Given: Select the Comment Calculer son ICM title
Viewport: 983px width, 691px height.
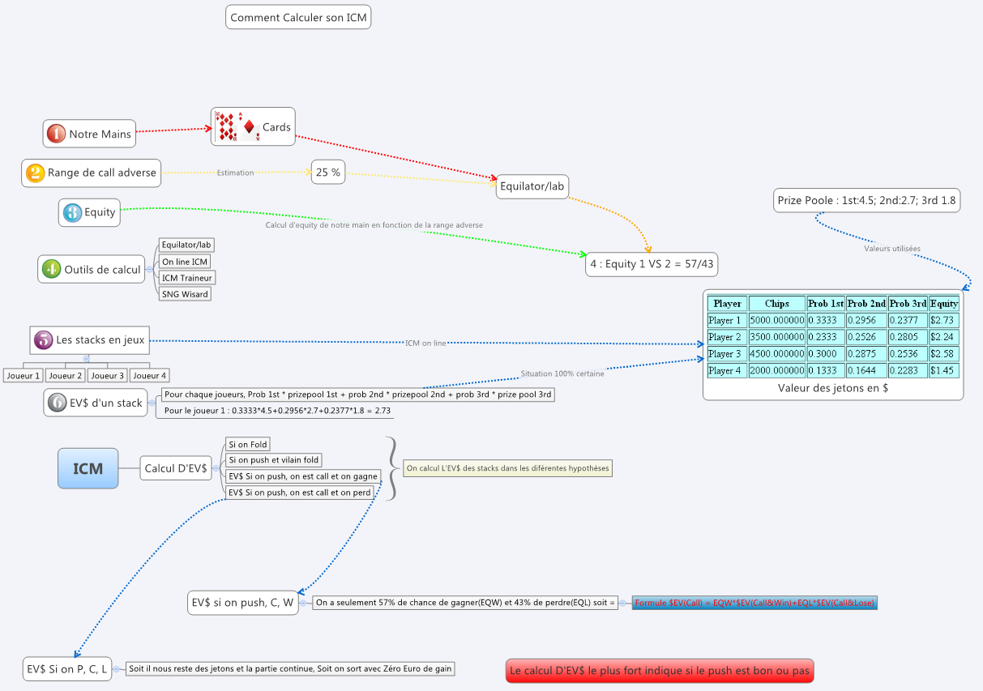Looking at the screenshot, I should click(298, 17).
